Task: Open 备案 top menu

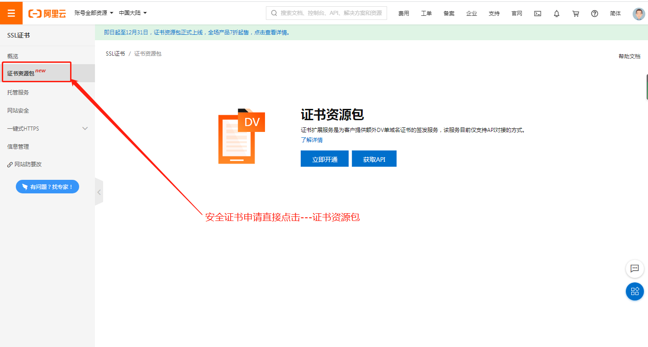Action: 449,14
